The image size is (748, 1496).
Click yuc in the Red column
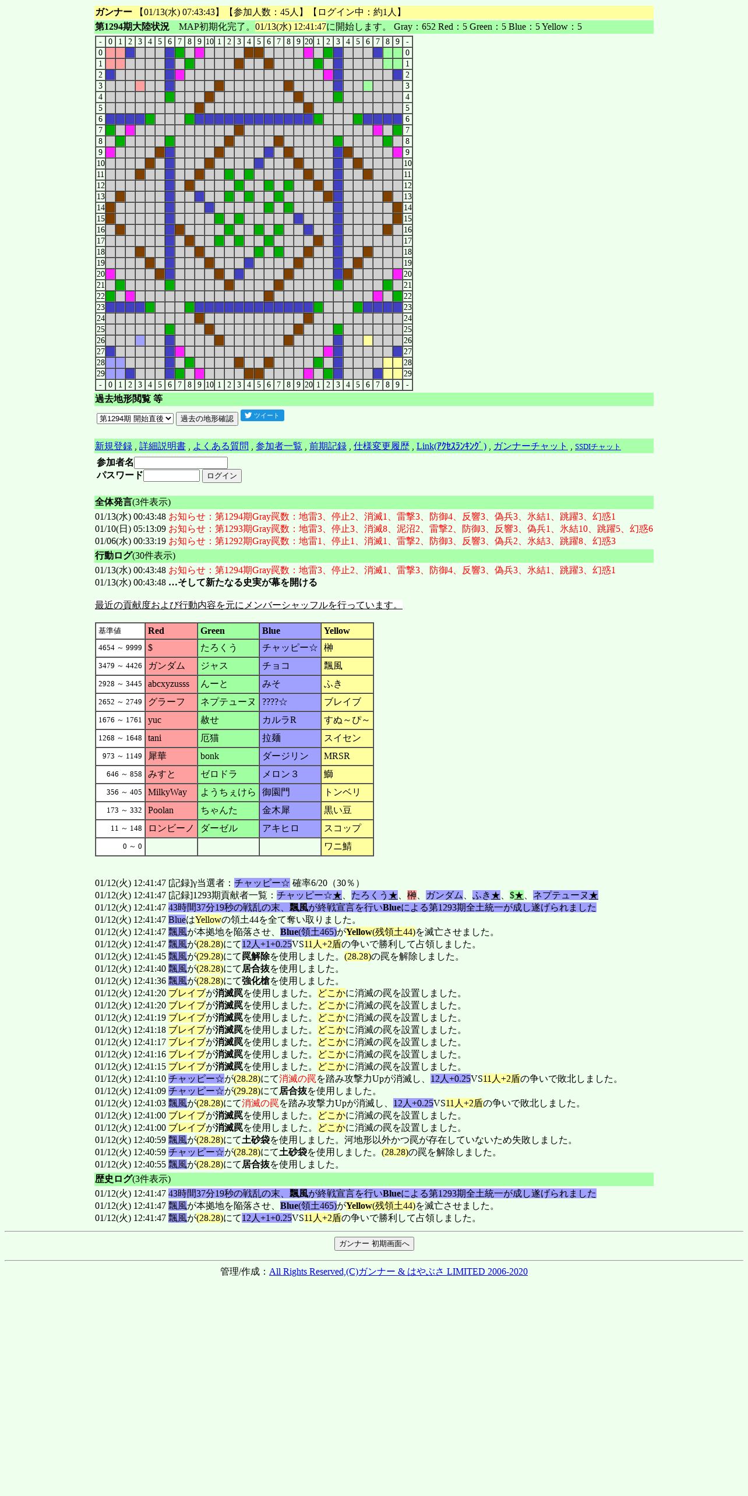171,720
